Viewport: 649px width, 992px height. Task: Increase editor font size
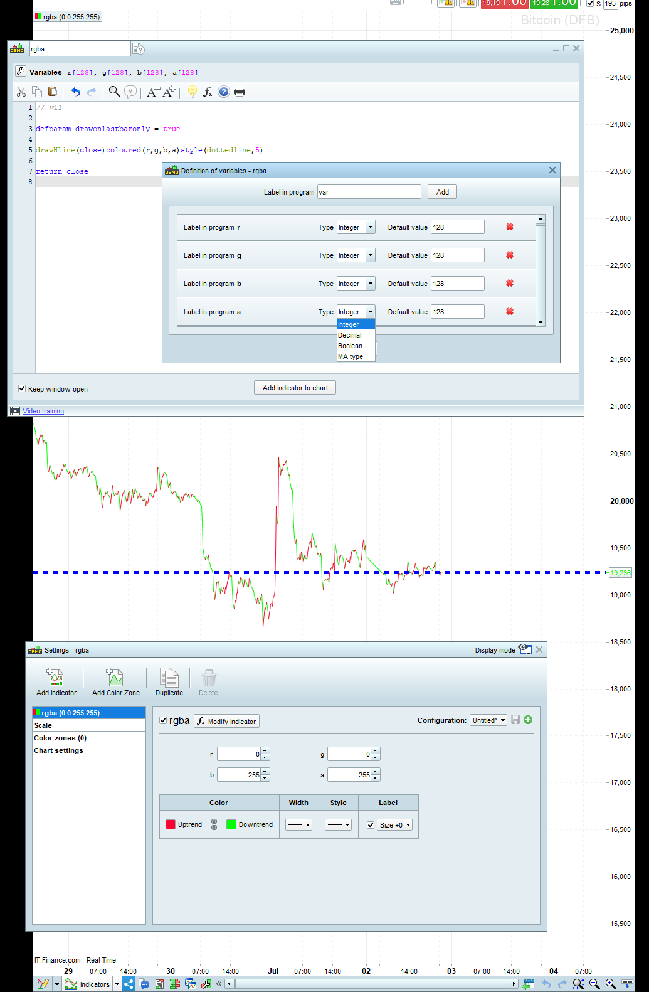click(169, 92)
